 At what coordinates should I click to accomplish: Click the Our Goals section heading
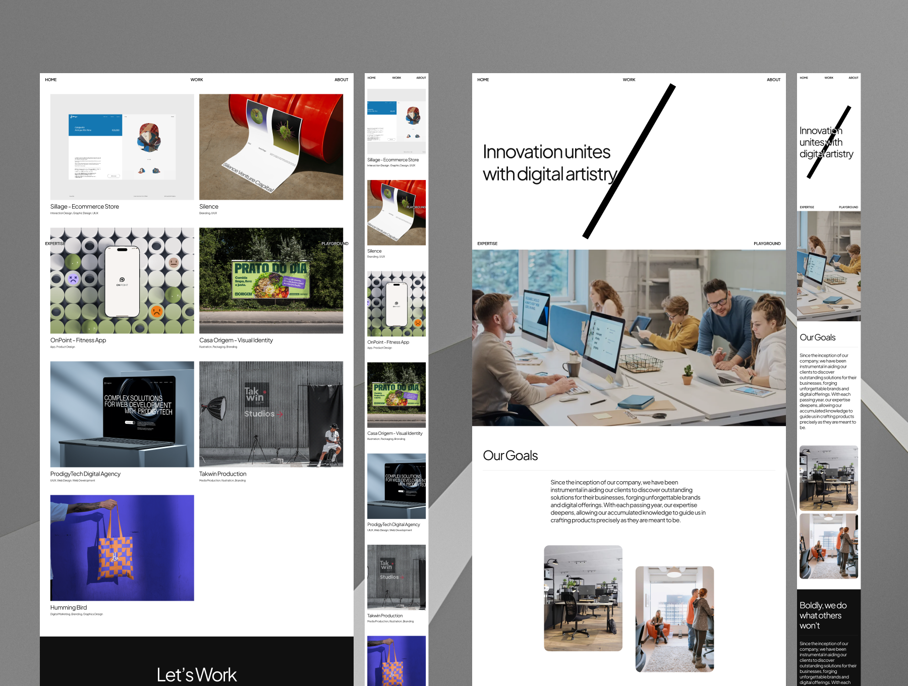click(511, 455)
